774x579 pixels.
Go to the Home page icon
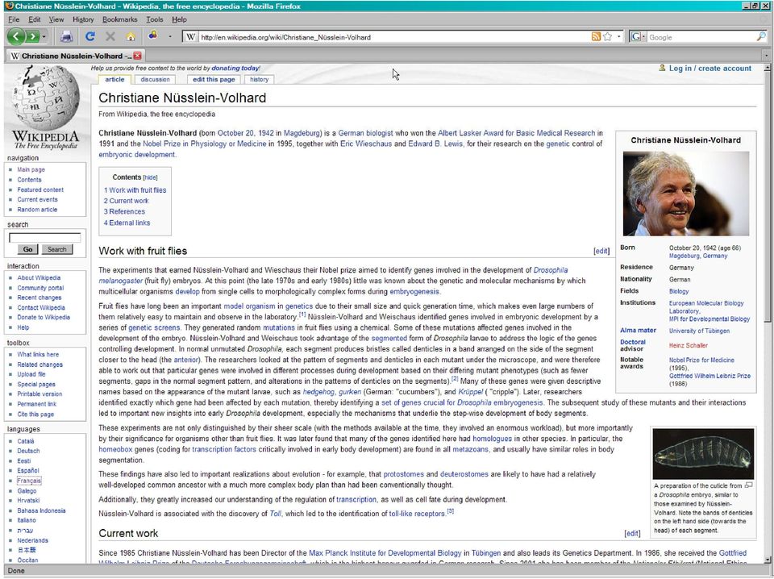coord(131,36)
